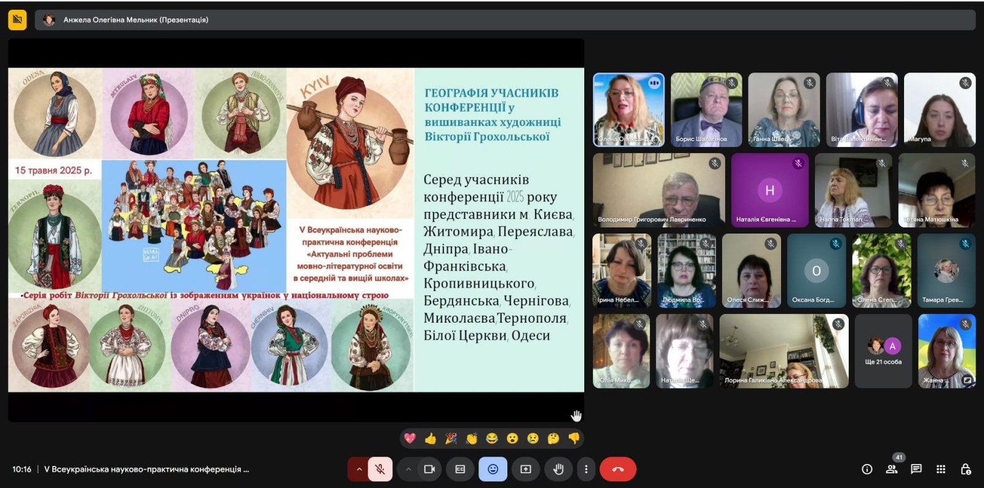Click muted mic icon on Оксана Богд... tile
The height and width of the screenshot is (488, 984).
coord(836,244)
